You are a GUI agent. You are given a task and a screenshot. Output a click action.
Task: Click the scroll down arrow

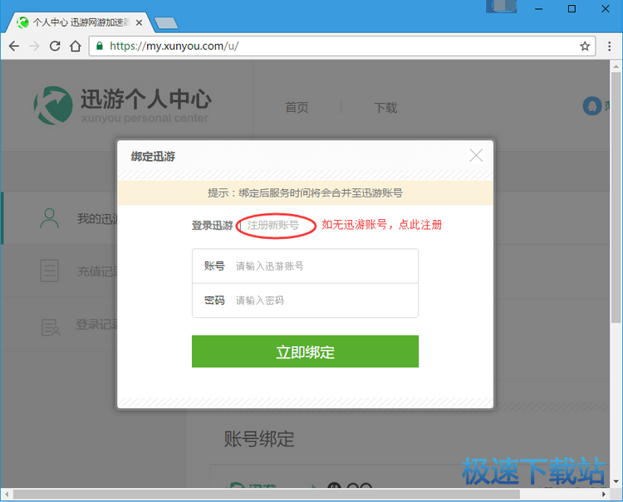pos(616,481)
